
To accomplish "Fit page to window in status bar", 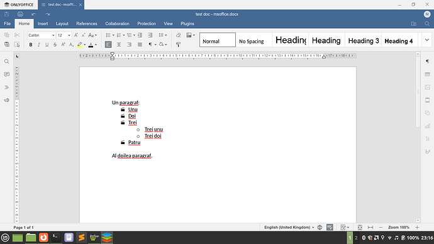I will point(360,228).
